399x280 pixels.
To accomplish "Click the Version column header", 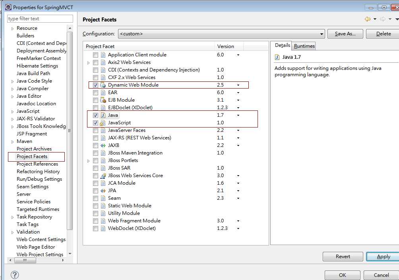I will pyautogui.click(x=229, y=46).
